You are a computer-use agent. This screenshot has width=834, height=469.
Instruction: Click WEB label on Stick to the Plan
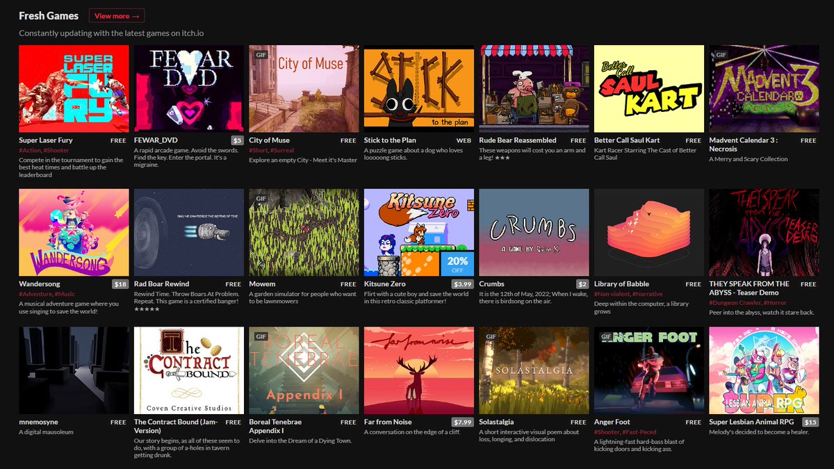point(465,140)
